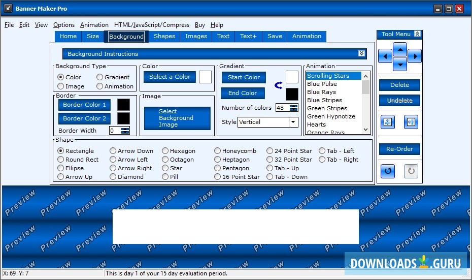The image size is (472, 280).
Task: Click the grey redo arrow icon
Action: [x=411, y=171]
